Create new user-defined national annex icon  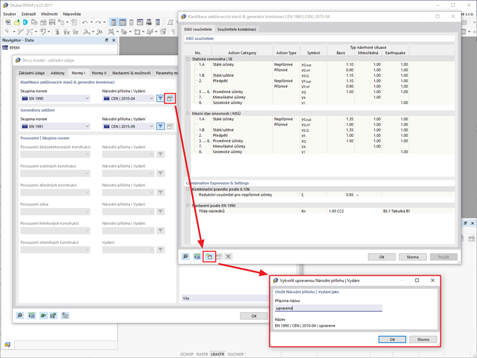[209, 257]
